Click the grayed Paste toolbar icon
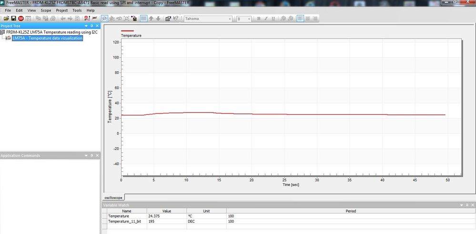This screenshot has height=234, width=476. (x=46, y=19)
